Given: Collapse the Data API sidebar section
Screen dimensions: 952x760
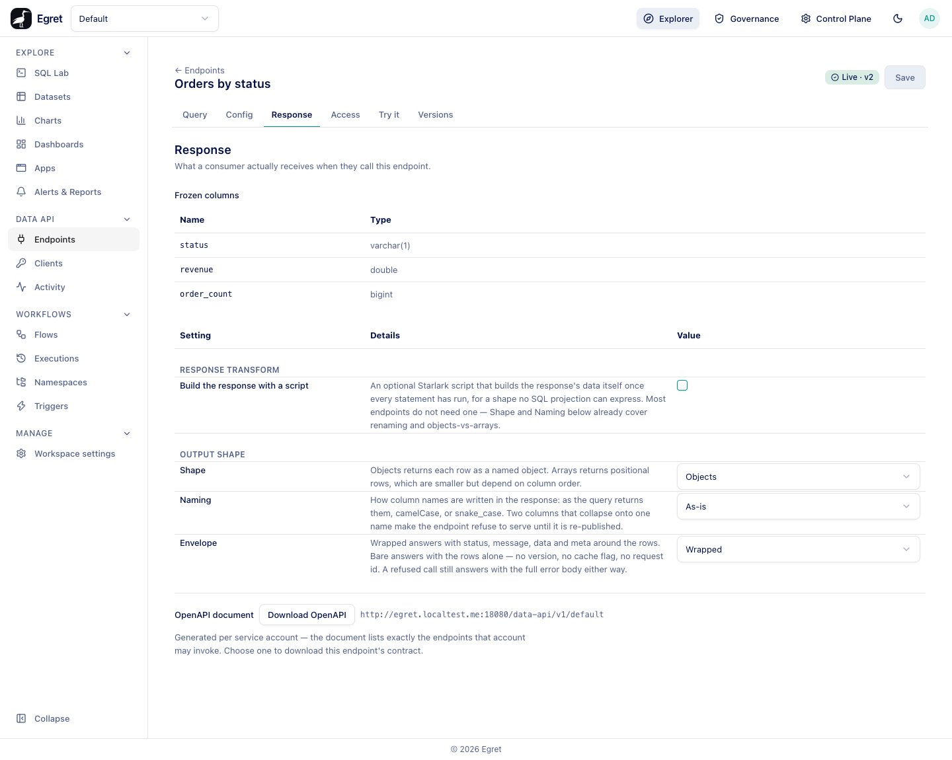Looking at the screenshot, I should click(127, 219).
